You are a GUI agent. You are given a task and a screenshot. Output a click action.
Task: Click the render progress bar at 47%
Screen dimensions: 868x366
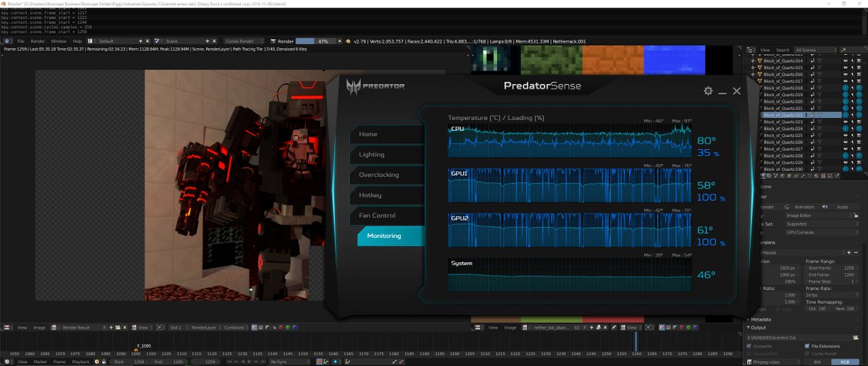(x=315, y=41)
